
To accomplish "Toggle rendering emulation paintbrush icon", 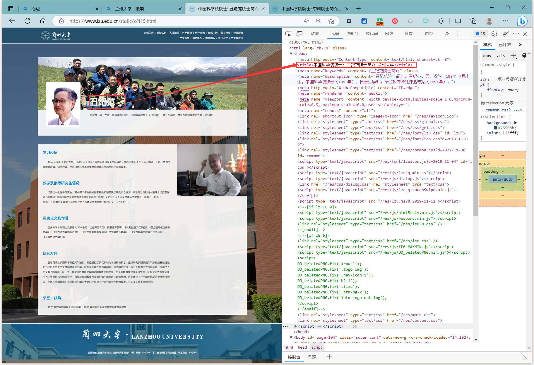I will [524, 56].
